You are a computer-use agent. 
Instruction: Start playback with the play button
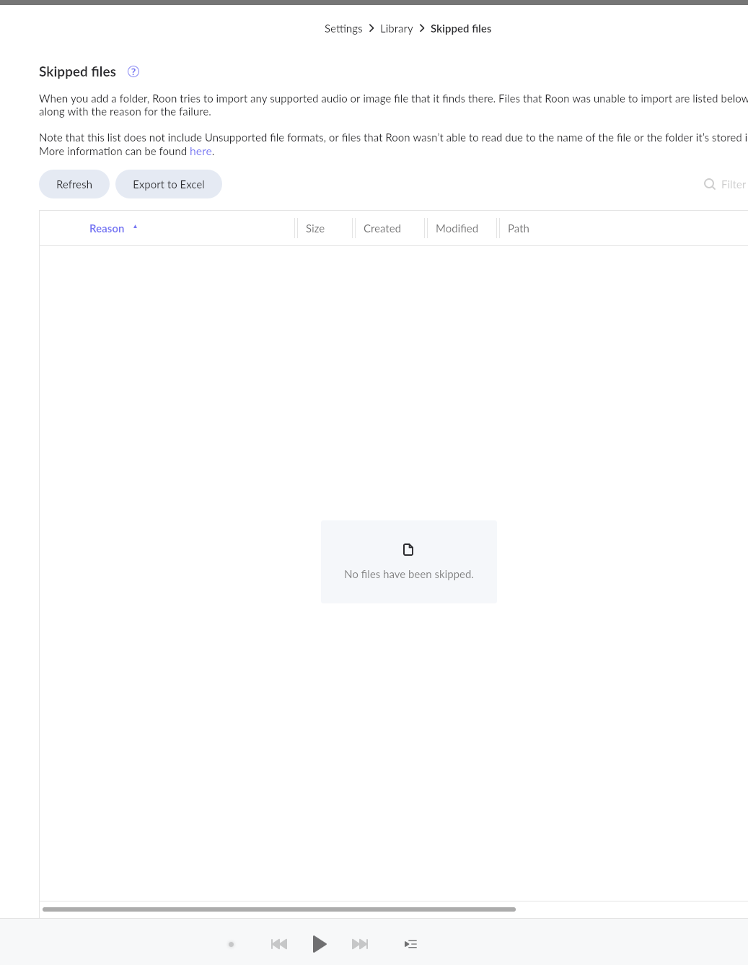tap(320, 944)
